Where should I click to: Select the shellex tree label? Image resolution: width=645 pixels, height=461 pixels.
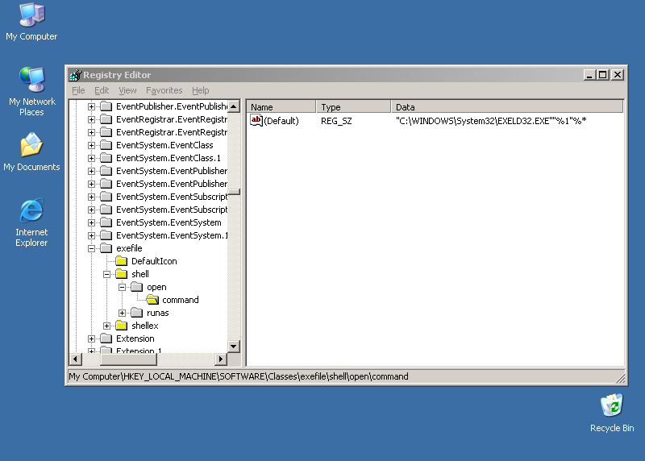145,326
